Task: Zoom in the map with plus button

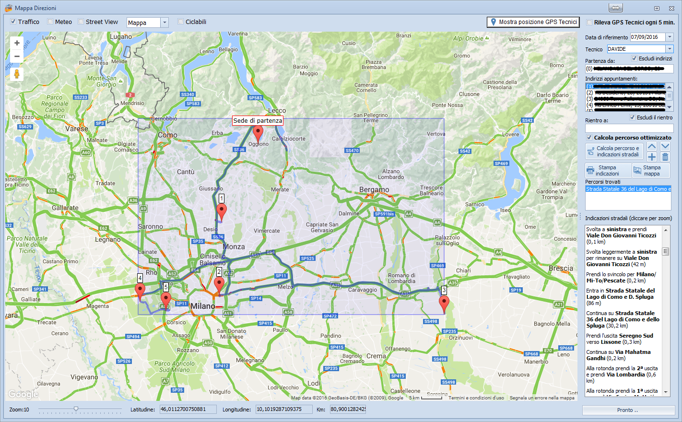Action: (x=17, y=43)
